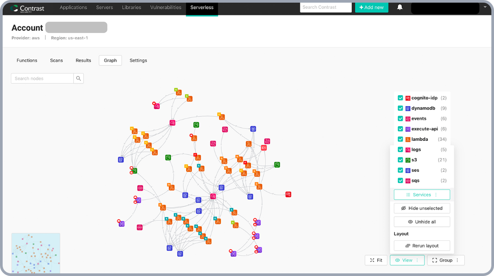This screenshot has height=276, width=494.
Task: Click the Add new button
Action: (371, 7)
